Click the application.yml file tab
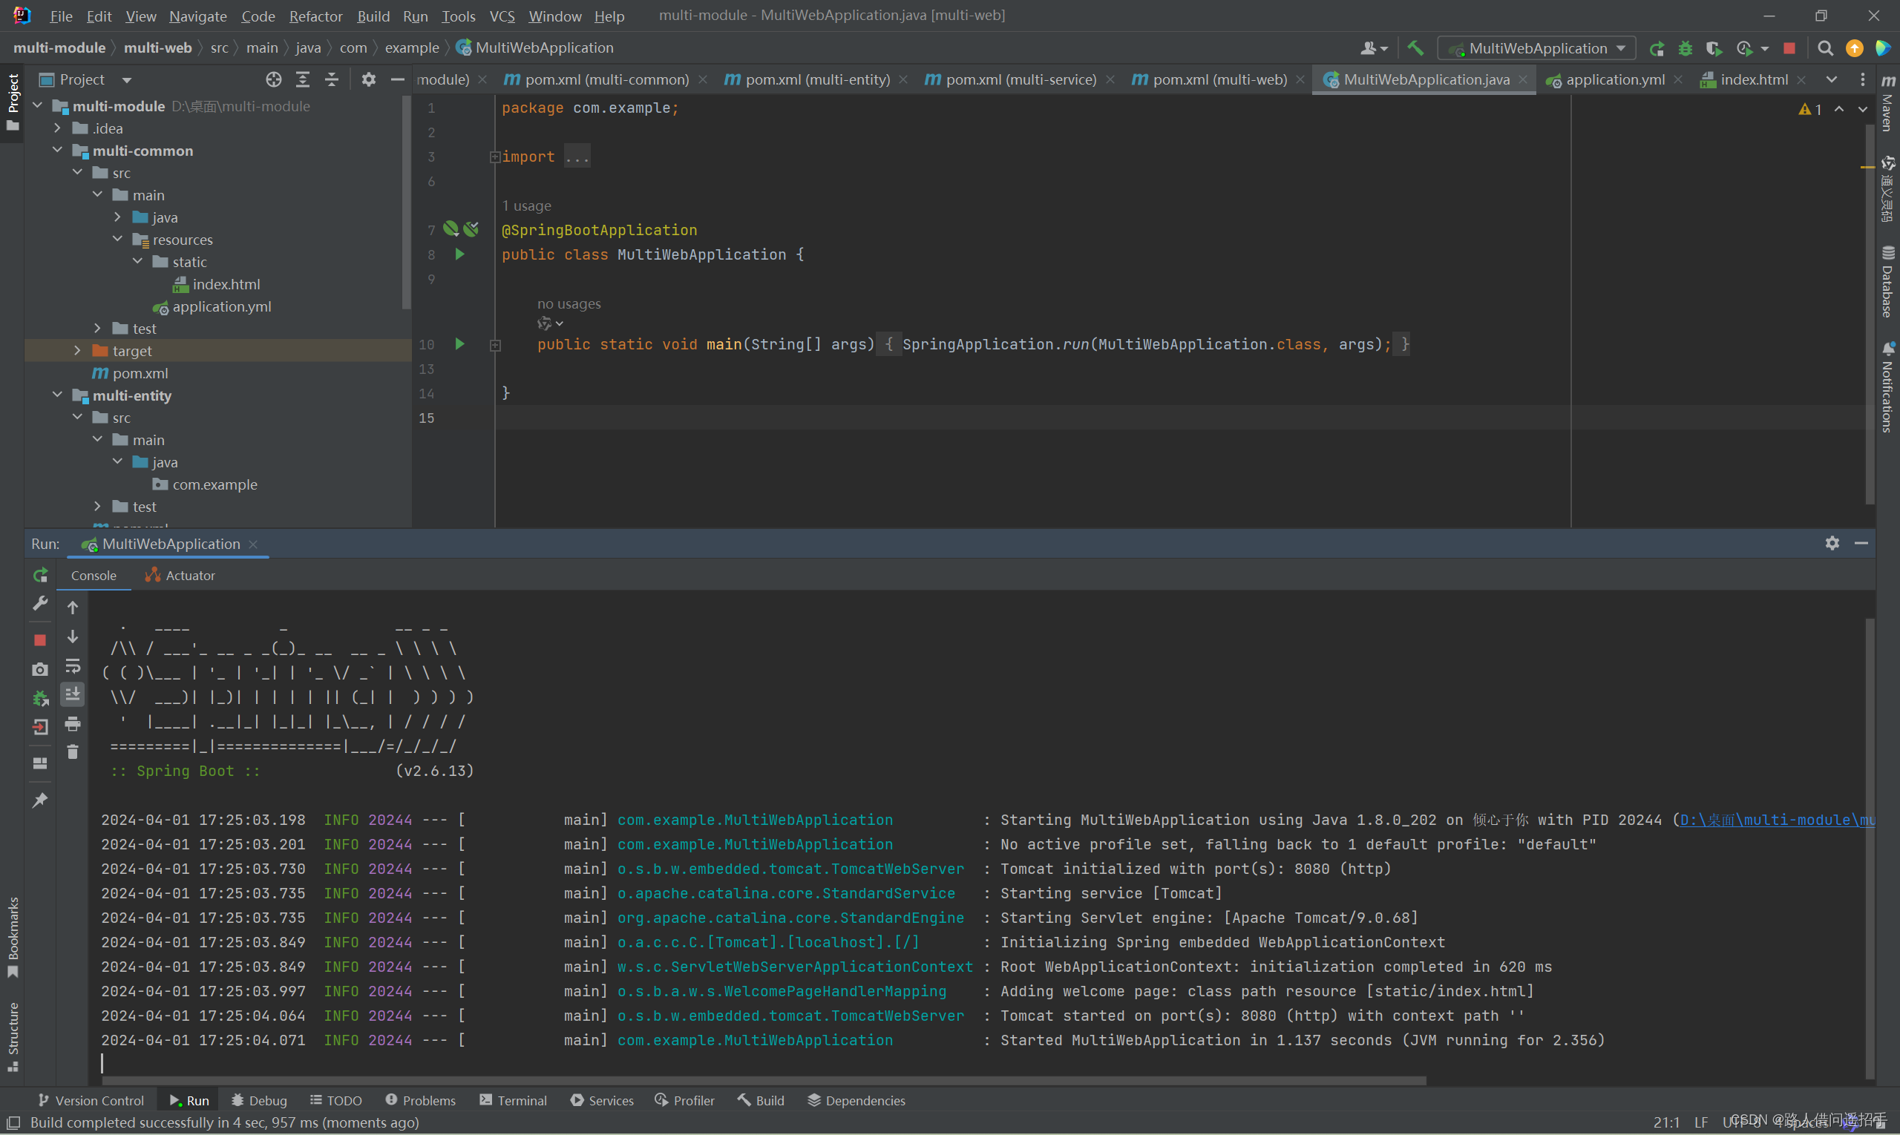 (1610, 79)
